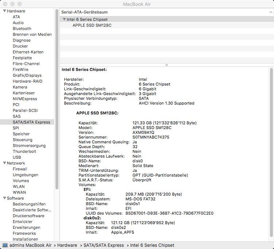Select WLAN in the sidebar

19,186
